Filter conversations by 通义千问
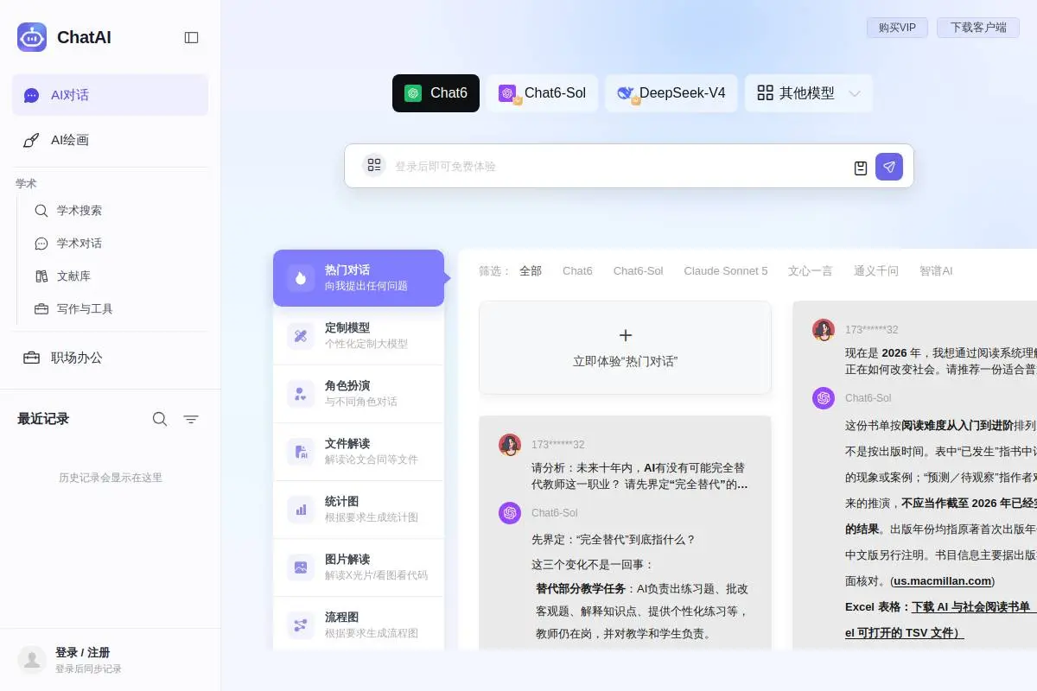 876,271
